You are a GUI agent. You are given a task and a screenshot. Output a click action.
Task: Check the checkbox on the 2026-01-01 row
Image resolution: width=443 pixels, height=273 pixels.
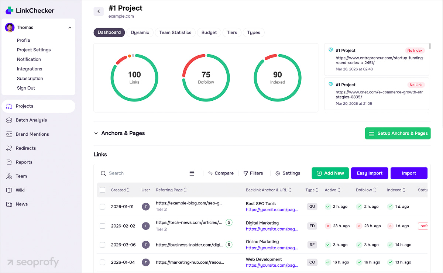click(x=102, y=207)
